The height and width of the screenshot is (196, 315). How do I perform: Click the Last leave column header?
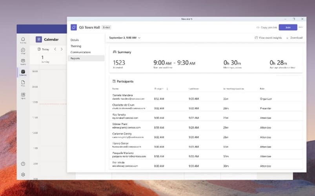click(x=194, y=89)
